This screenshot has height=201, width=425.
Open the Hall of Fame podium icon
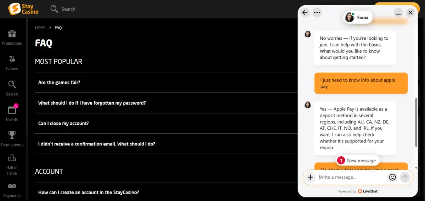[12, 158]
